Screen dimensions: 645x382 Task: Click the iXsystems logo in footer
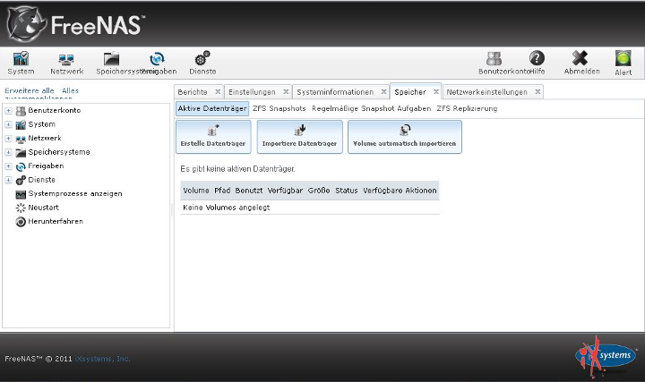tap(606, 356)
